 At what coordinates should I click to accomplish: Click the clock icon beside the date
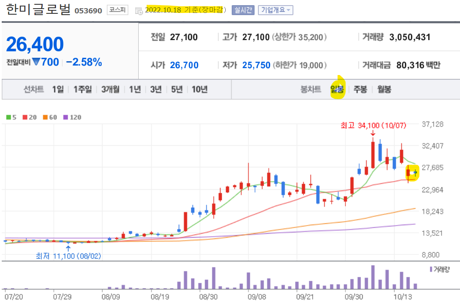139,11
